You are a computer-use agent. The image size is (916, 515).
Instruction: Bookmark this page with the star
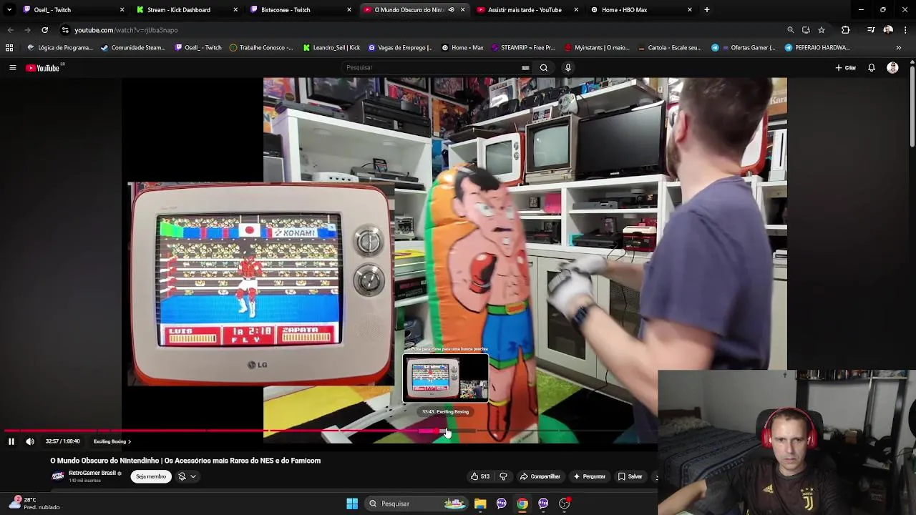pos(822,30)
